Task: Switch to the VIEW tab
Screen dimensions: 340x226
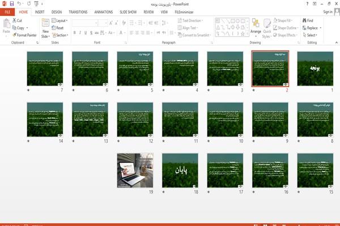Action: (x=164, y=12)
